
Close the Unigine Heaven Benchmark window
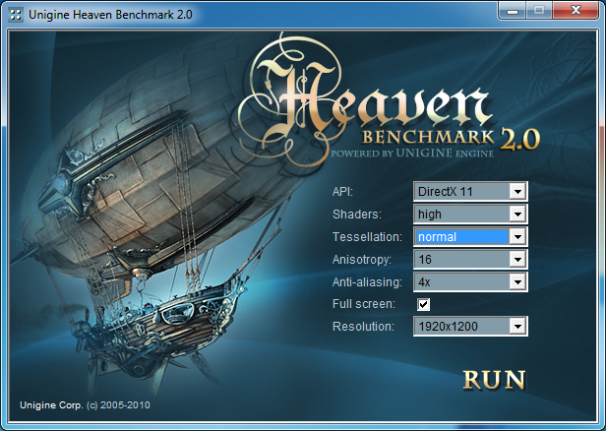pyautogui.click(x=576, y=11)
